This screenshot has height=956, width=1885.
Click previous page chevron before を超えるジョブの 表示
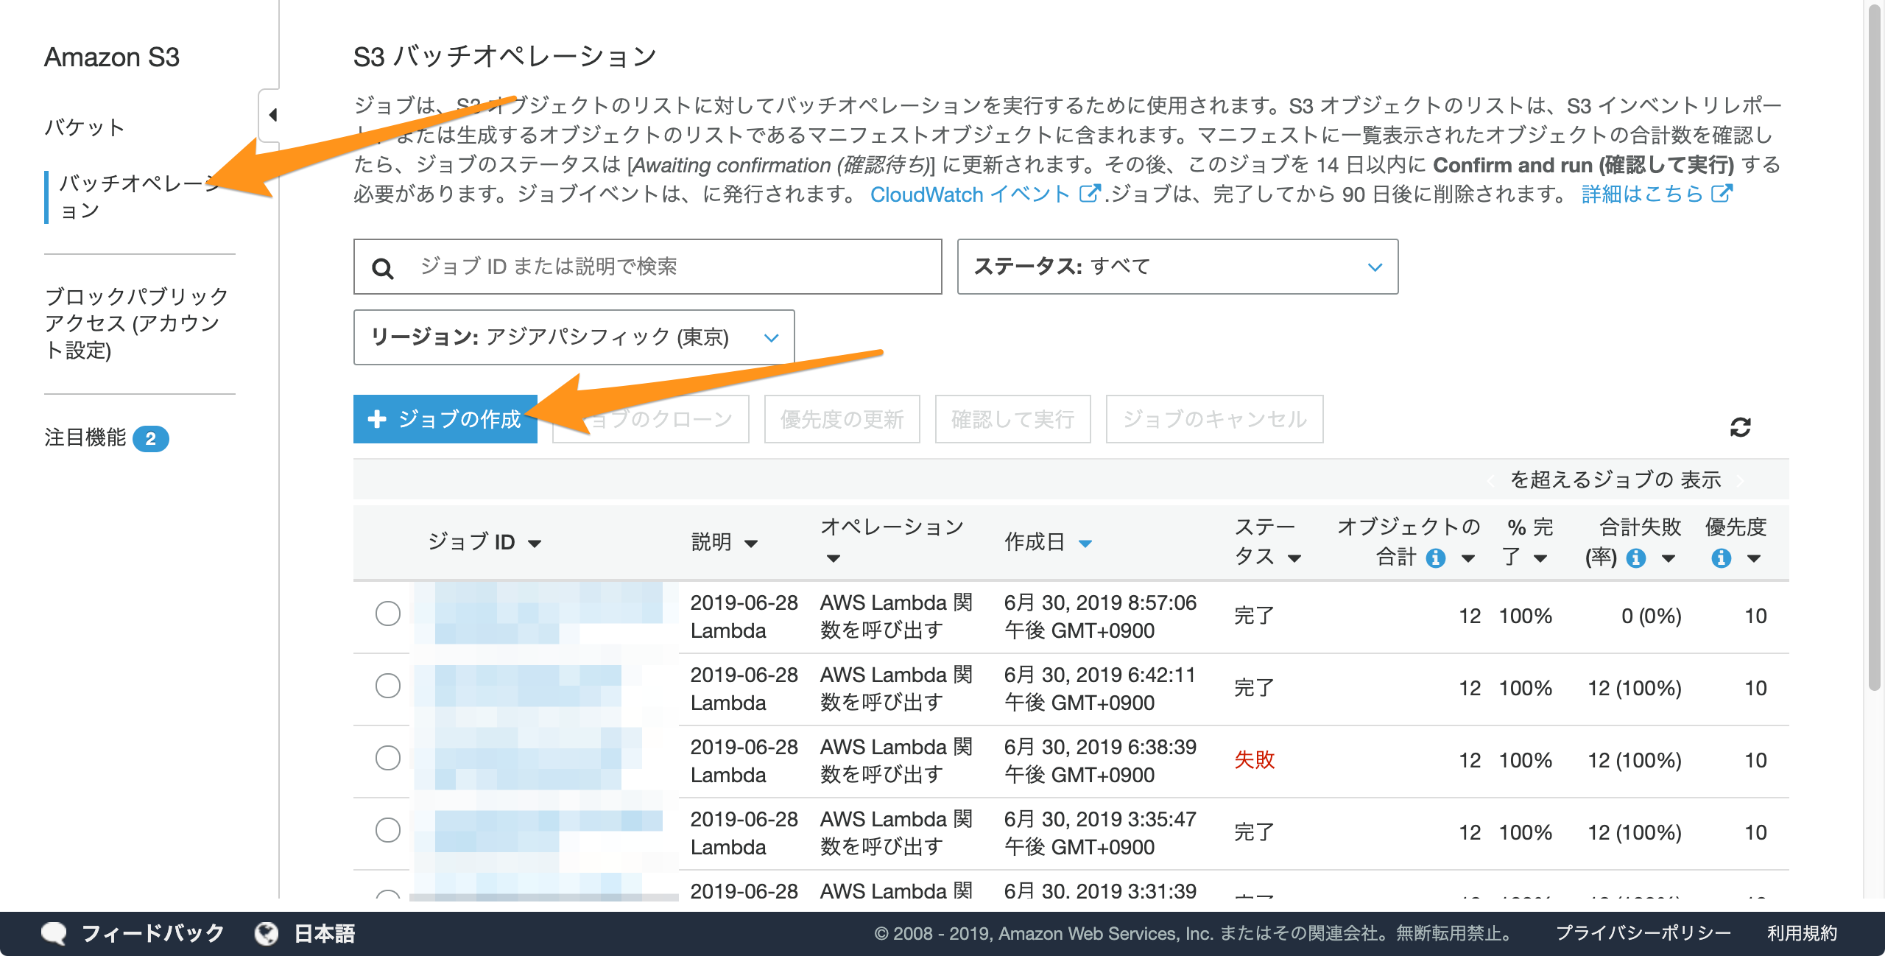1490,481
